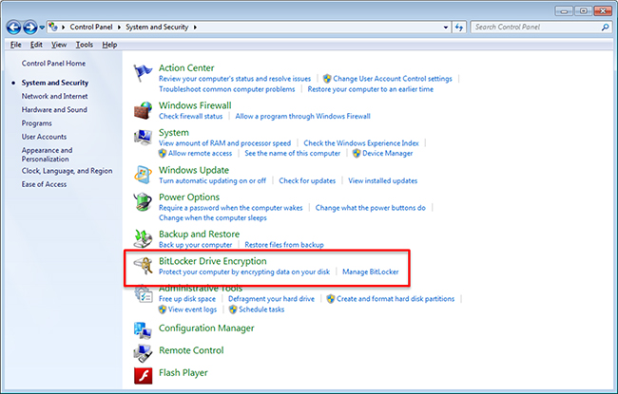Select Hardware and Sound in sidebar
This screenshot has width=618, height=394.
coord(54,109)
